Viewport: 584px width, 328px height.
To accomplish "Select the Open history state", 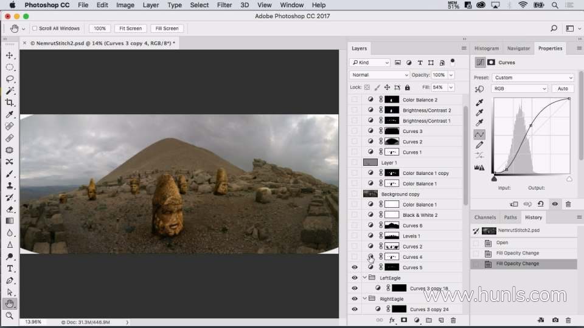I will click(502, 242).
